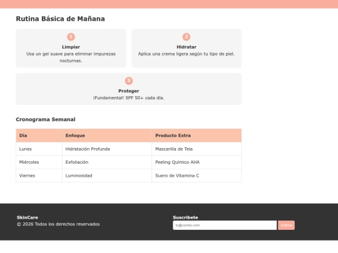Select step number 1 circle badge
The width and height of the screenshot is (338, 253).
[71, 37]
